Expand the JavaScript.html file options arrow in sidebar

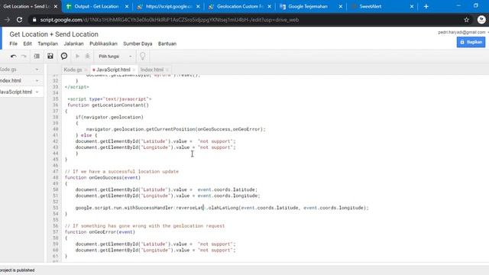point(37,92)
